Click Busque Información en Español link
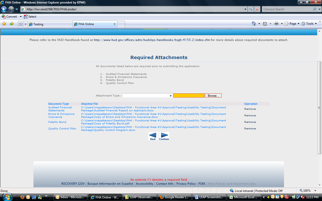Image resolution: width=322 pixels, height=201 pixels. tap(110, 184)
